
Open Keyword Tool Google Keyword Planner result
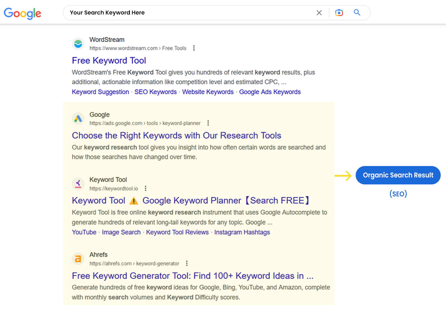[191, 201]
